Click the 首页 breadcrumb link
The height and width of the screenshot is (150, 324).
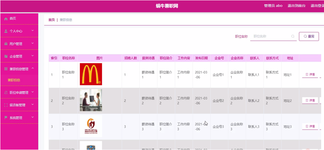pyautogui.click(x=52, y=20)
